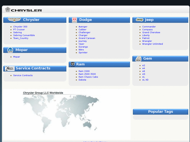Click the Popular Tags header
This screenshot has width=190, height=142.
[x=160, y=112]
